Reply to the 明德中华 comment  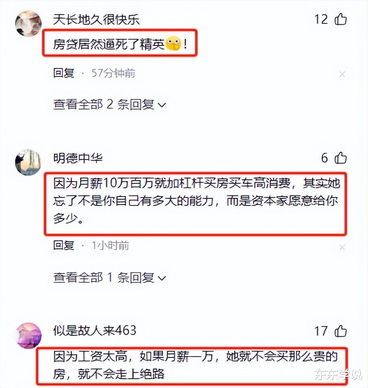pos(64,245)
